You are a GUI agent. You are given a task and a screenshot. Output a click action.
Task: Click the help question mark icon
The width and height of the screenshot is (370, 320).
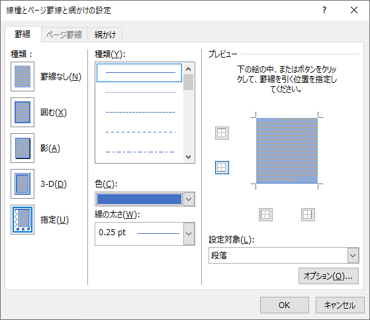(x=324, y=10)
